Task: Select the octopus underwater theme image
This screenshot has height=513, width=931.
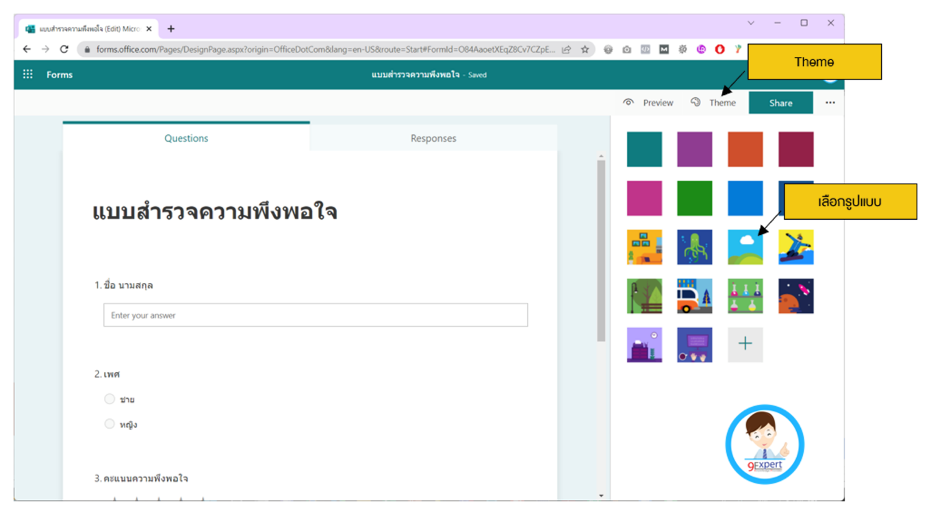Action: [x=694, y=247]
